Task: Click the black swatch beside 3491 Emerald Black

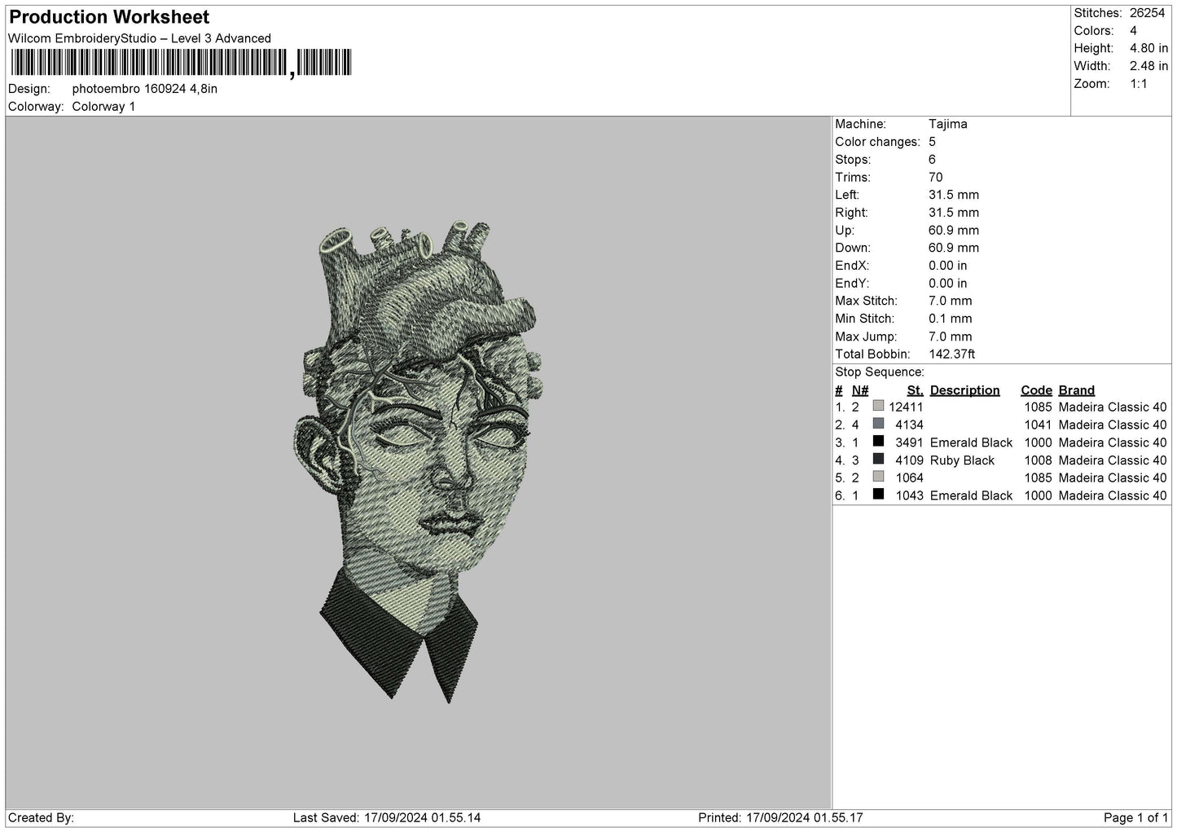Action: click(878, 442)
